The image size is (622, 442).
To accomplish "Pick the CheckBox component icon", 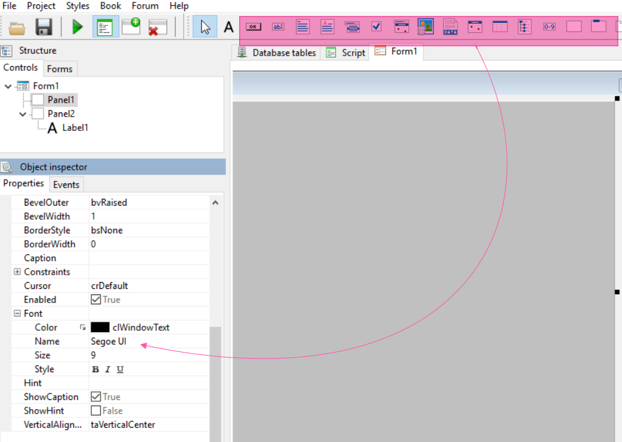I will point(377,27).
